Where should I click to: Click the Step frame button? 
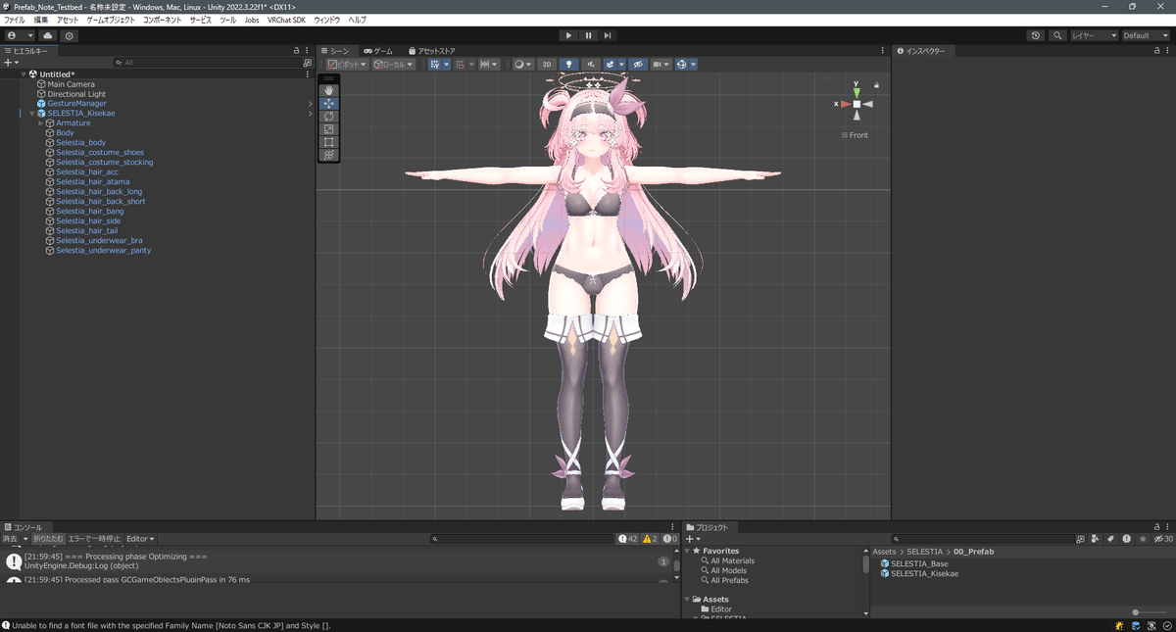pos(607,35)
